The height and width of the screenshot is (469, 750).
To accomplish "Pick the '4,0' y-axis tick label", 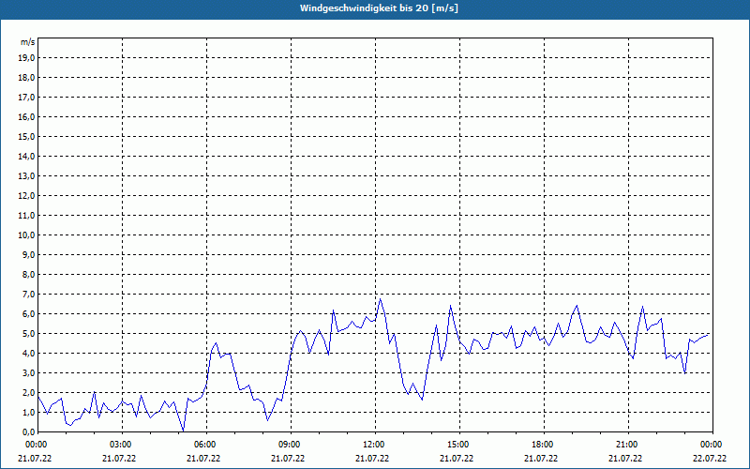I will click(x=29, y=354).
